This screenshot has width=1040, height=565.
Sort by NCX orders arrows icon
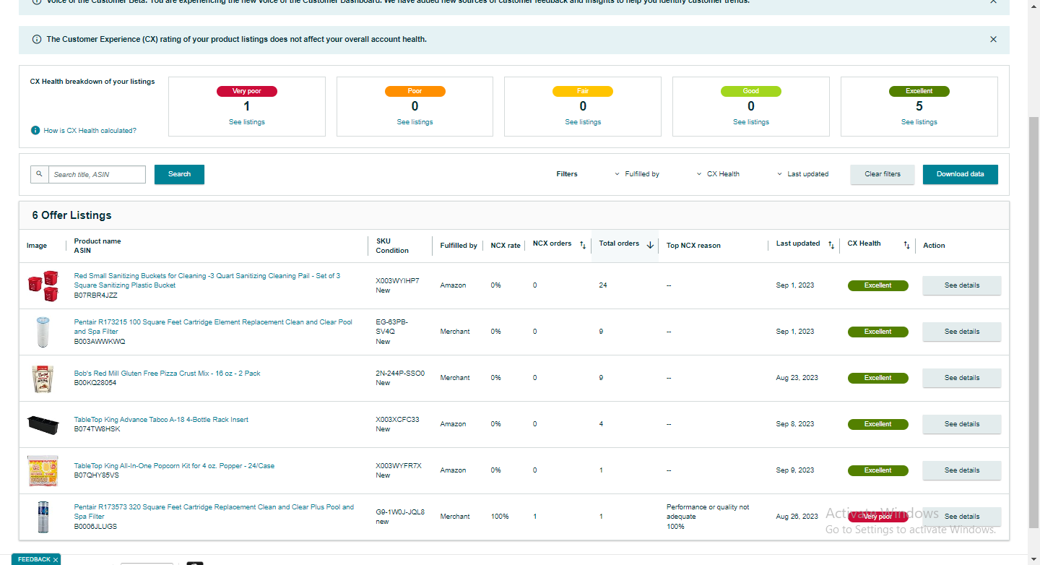point(583,246)
